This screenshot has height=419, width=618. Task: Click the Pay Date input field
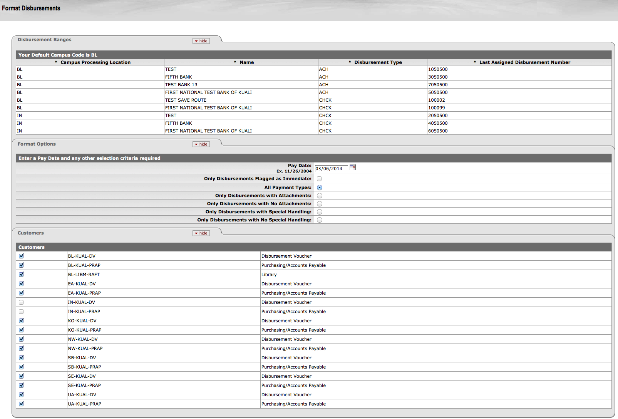click(331, 169)
